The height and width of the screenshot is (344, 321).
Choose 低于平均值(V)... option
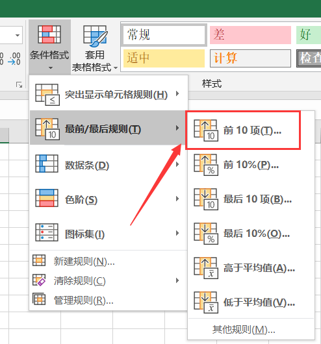pos(251,302)
